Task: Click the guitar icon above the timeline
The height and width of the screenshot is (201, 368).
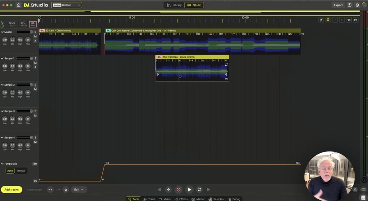Action: [321, 20]
